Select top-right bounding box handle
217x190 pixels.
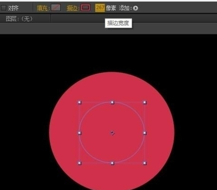[145, 103]
